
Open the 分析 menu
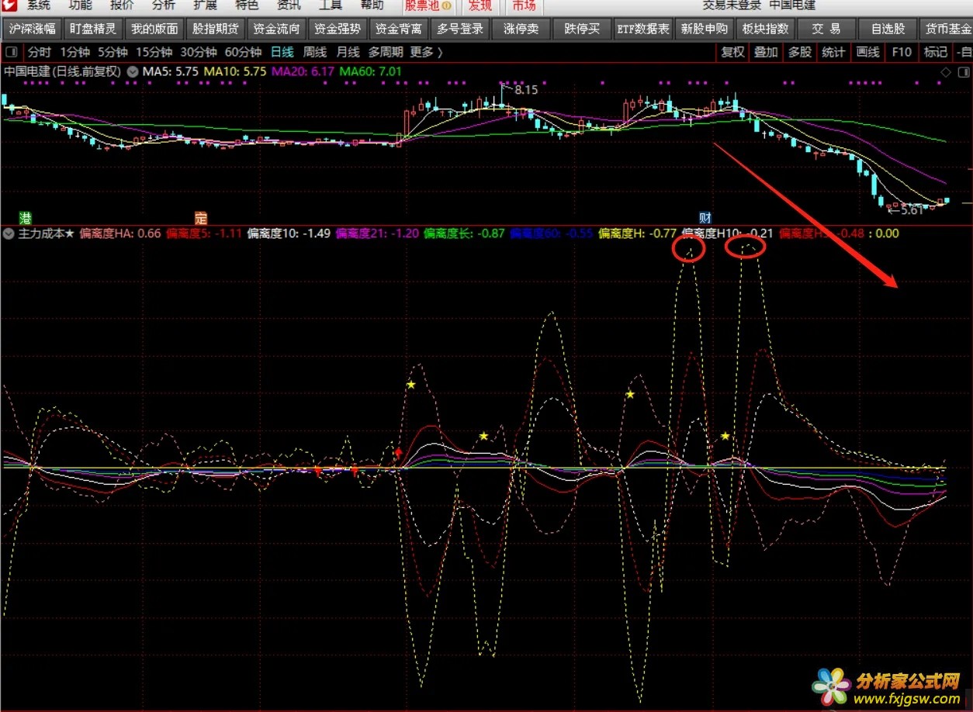(163, 5)
